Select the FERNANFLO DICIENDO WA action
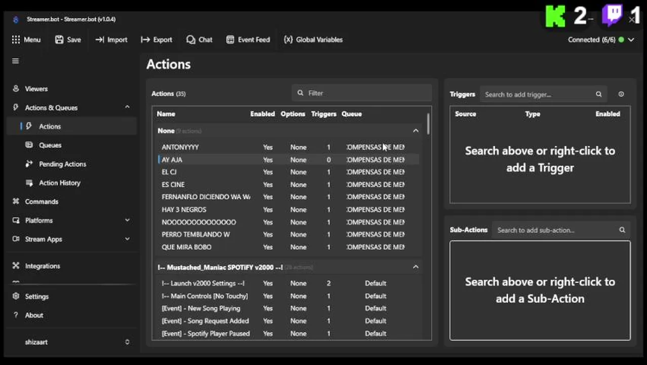This screenshot has width=647, height=365. coord(288,197)
